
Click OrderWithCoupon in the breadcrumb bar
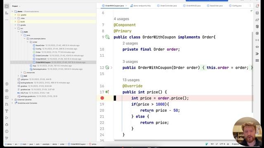[x=77, y=144]
